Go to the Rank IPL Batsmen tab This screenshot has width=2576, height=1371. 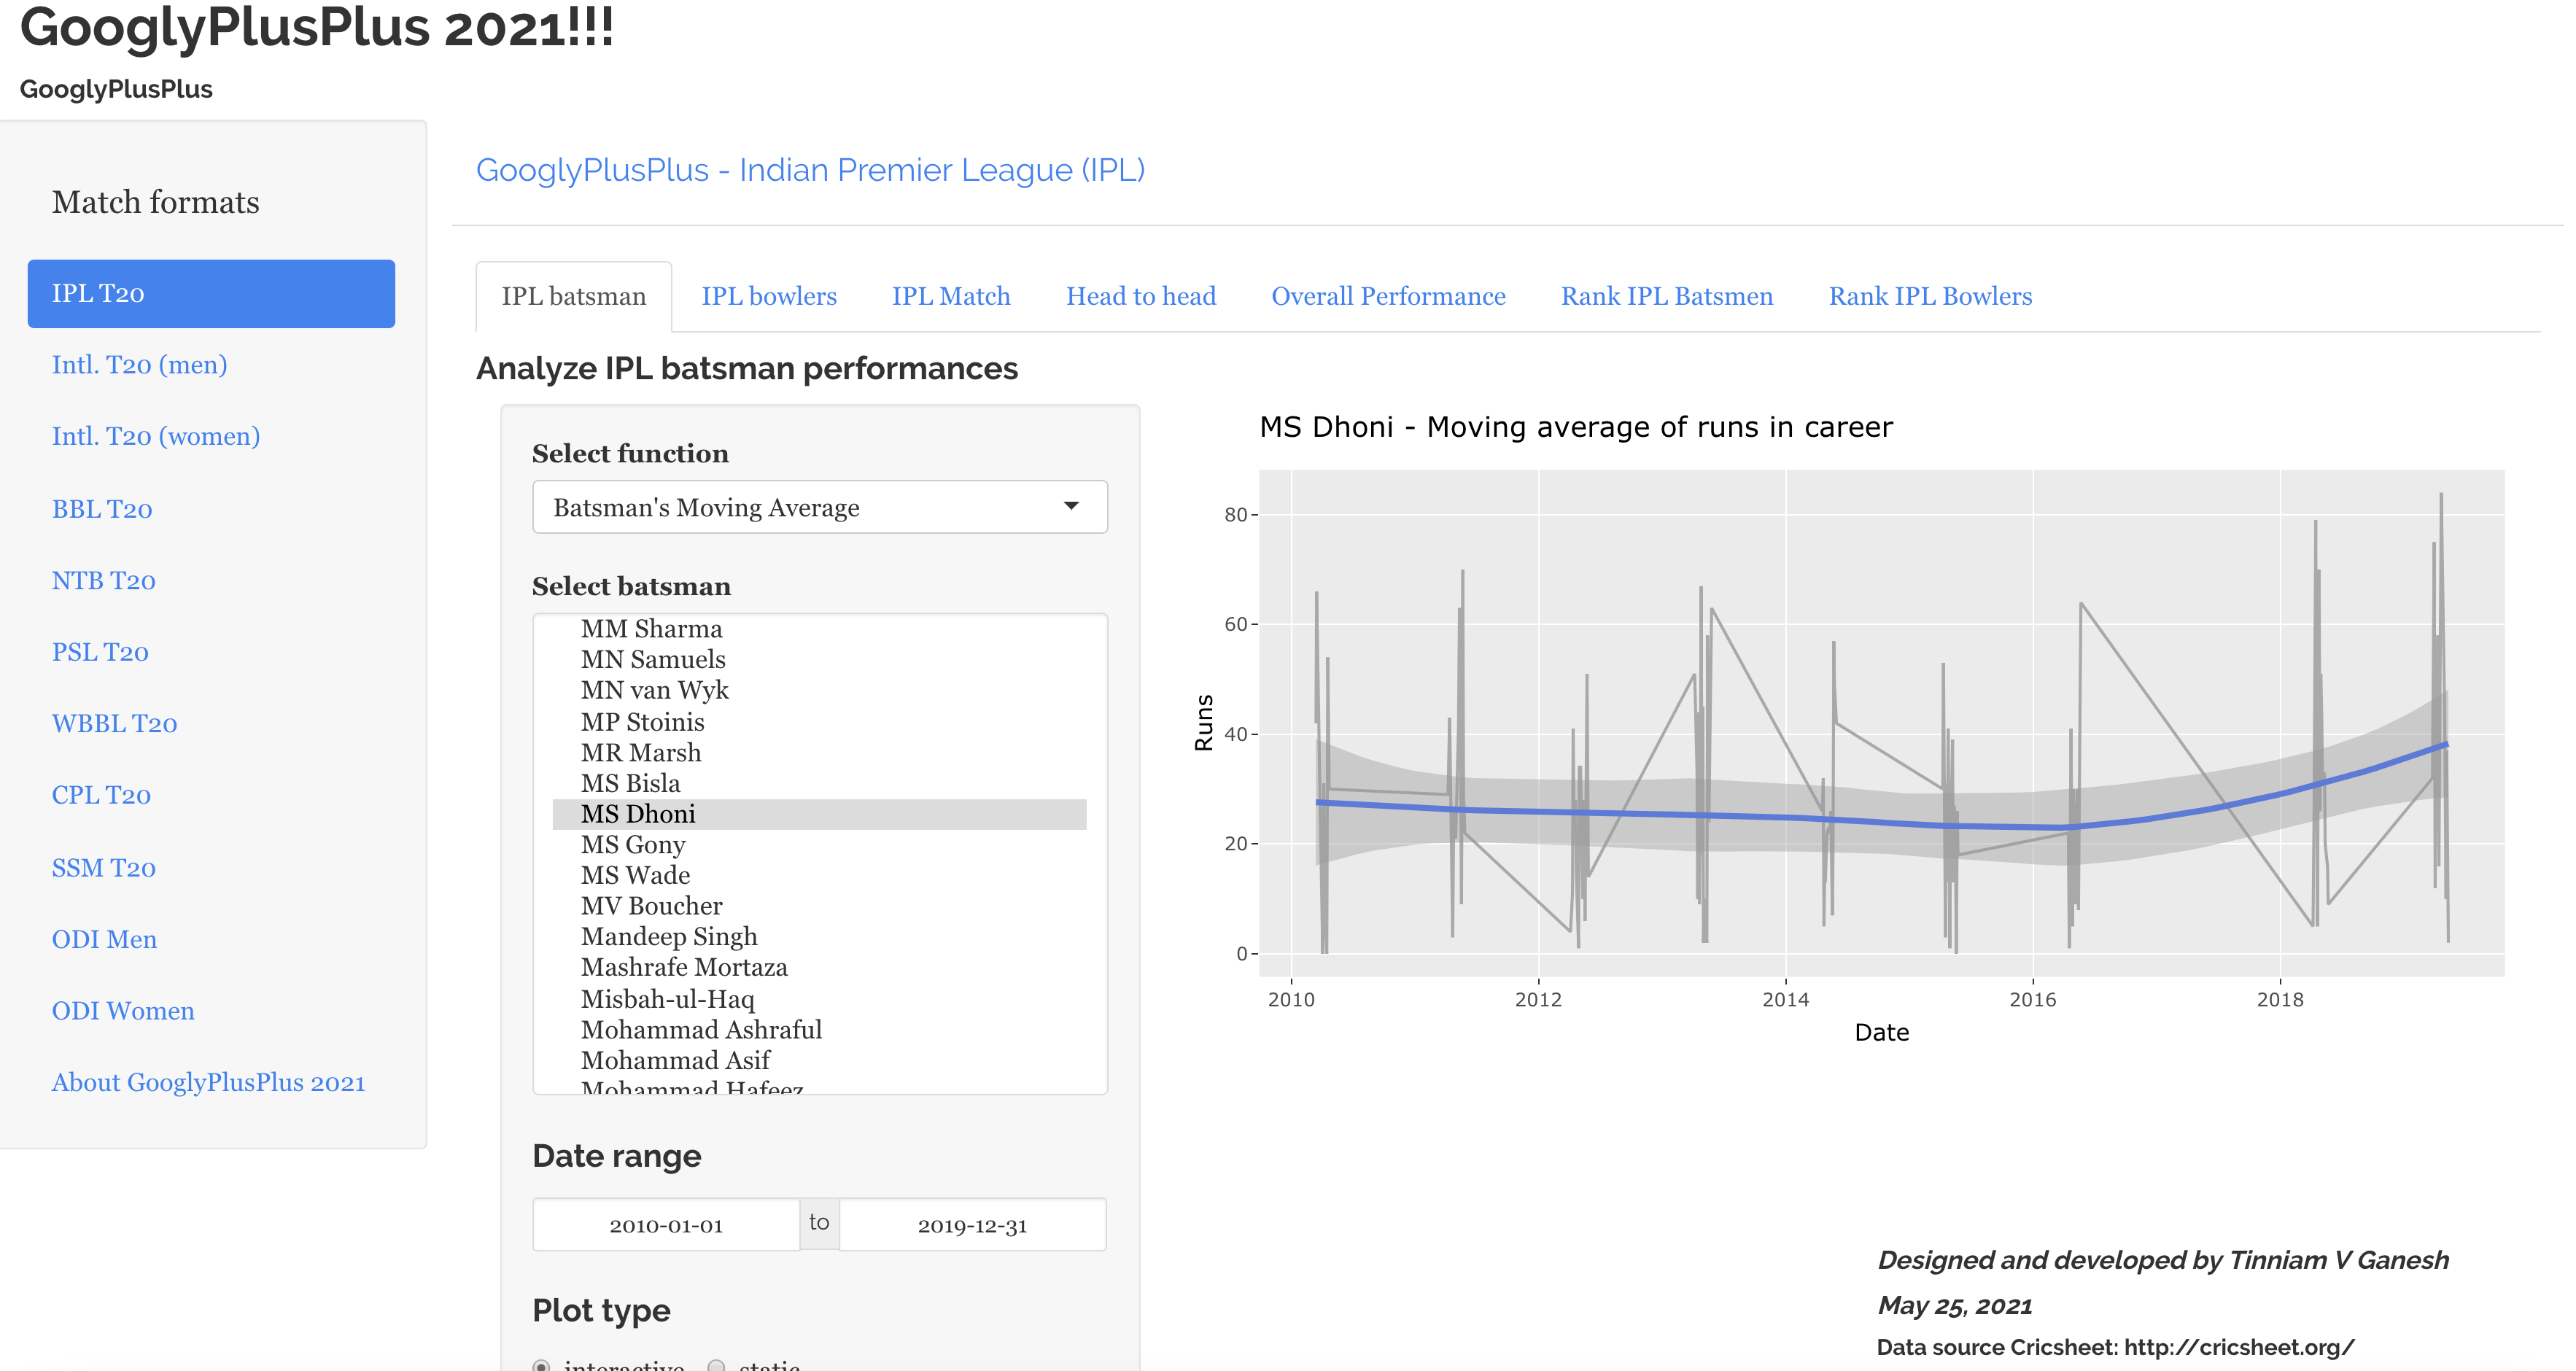click(1666, 296)
